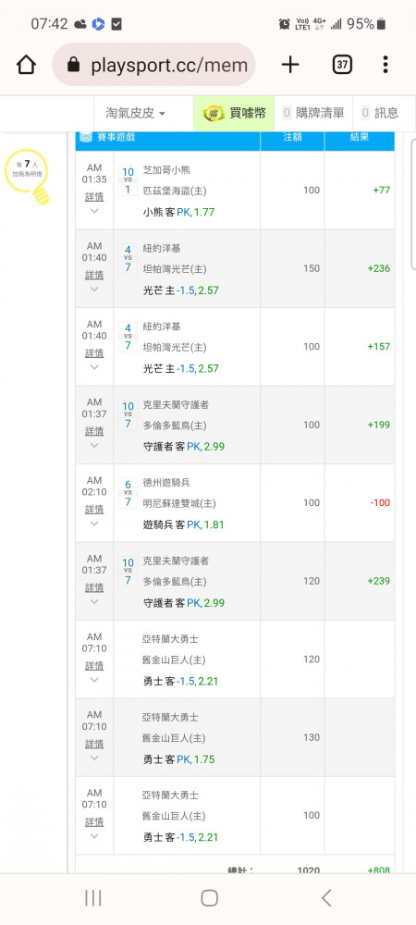416x925 pixels.
Task: Open the 淘氣皮皮 user dropdown
Action: (x=136, y=113)
